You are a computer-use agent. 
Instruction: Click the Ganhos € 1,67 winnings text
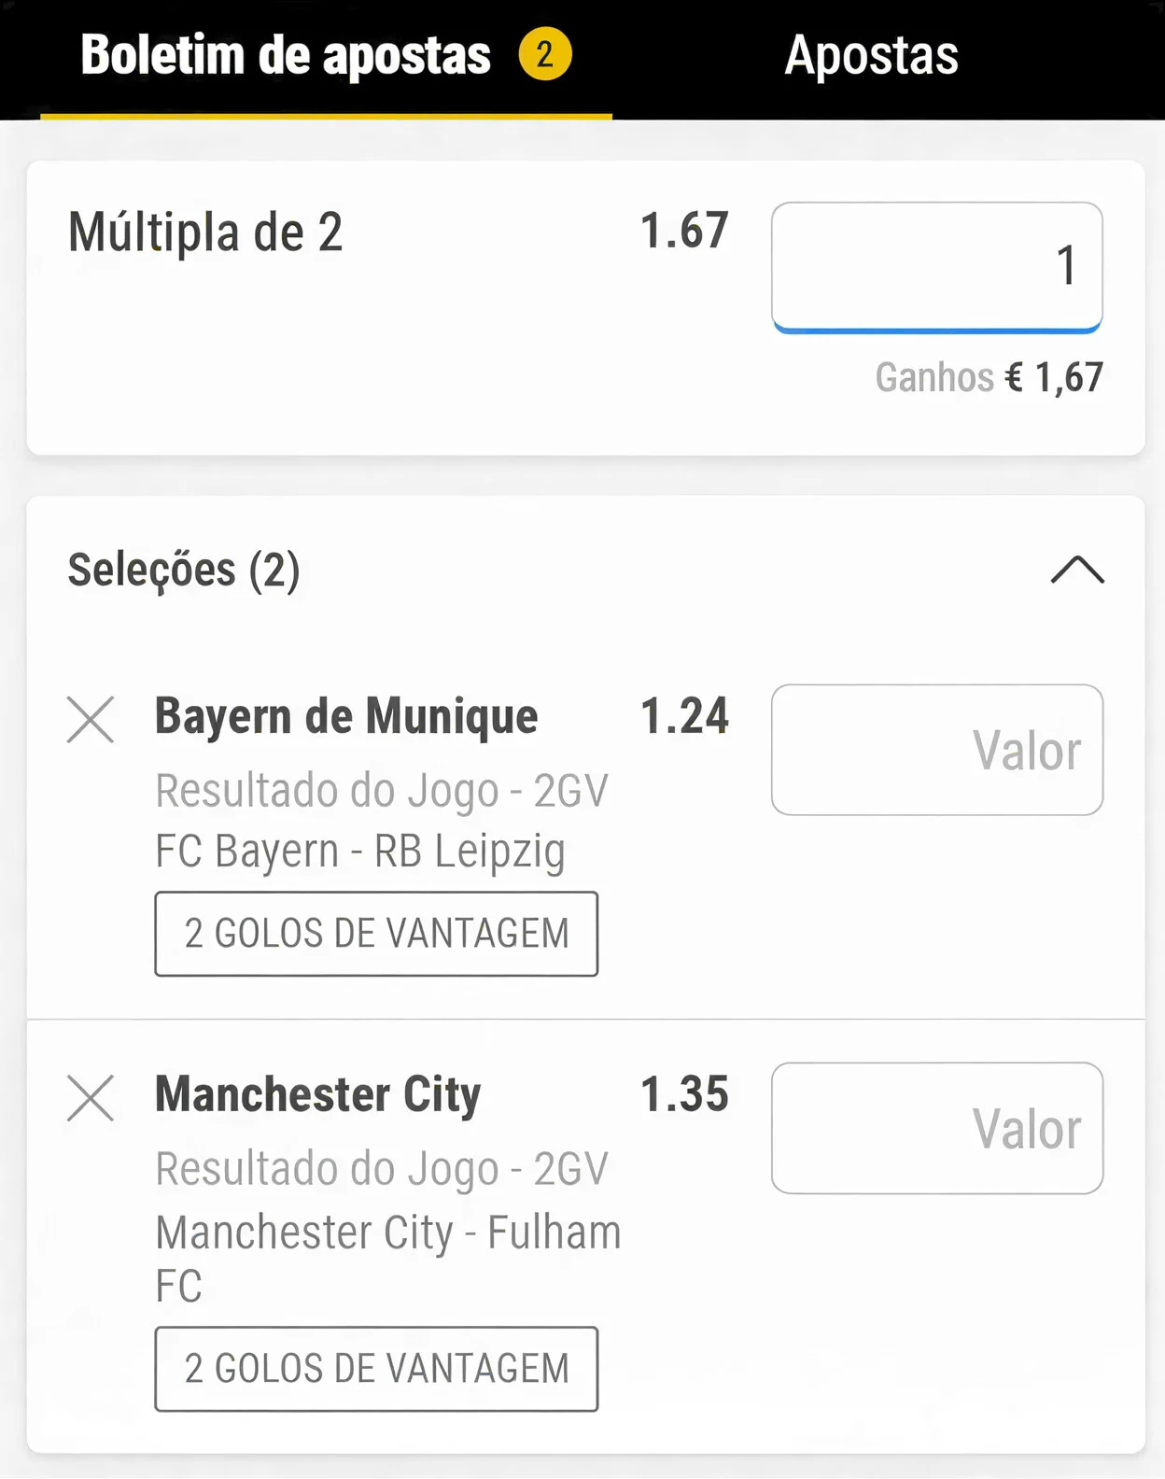(989, 378)
